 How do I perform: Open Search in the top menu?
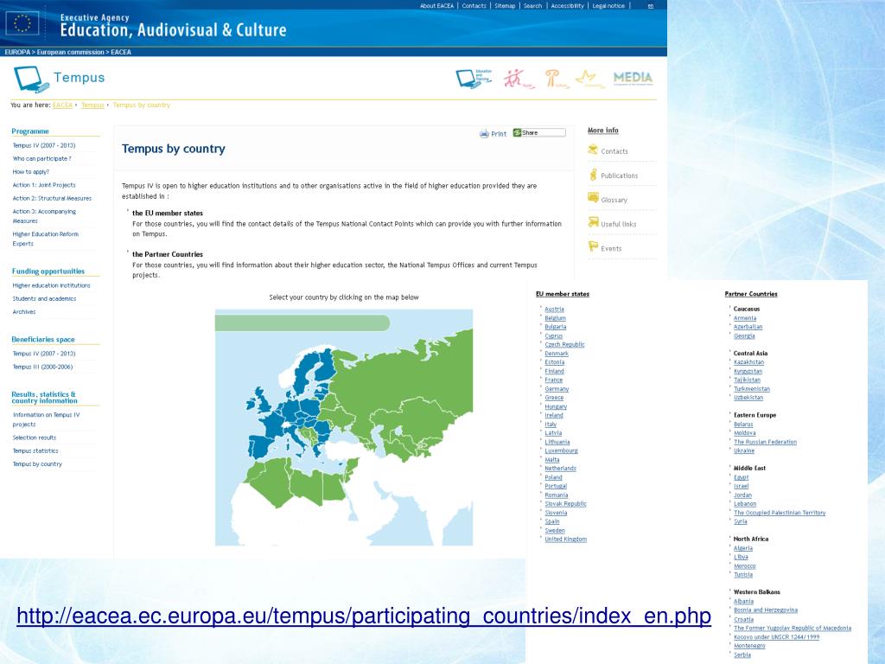click(532, 6)
